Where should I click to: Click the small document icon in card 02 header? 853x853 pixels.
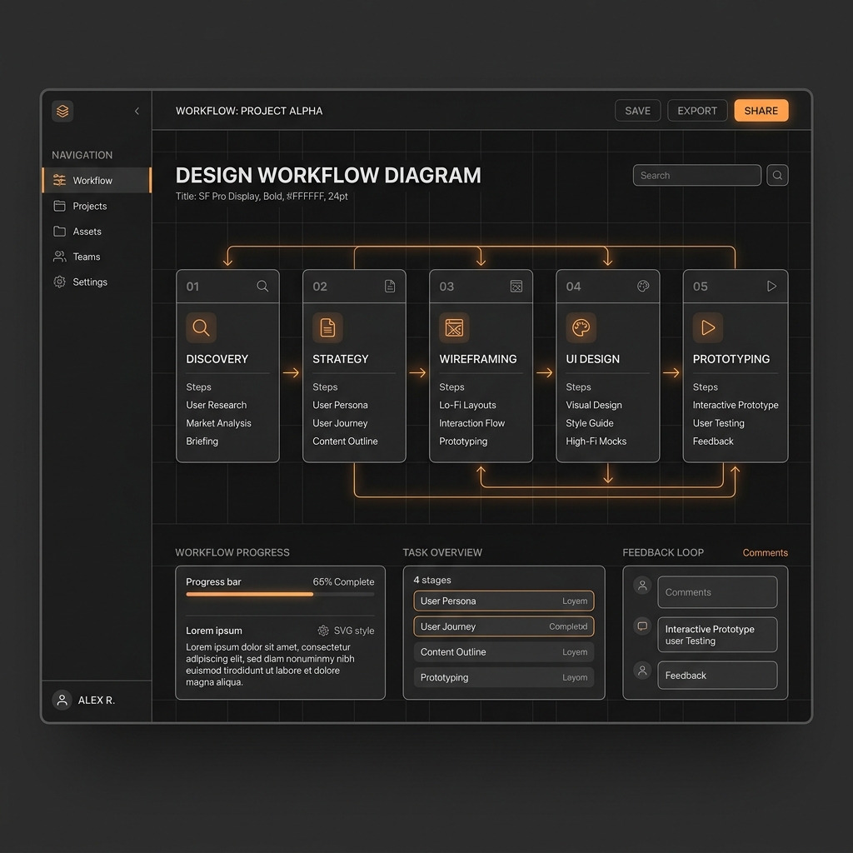click(x=390, y=287)
